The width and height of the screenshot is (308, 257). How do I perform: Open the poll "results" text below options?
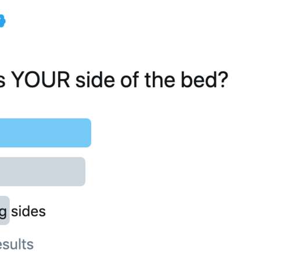16,244
